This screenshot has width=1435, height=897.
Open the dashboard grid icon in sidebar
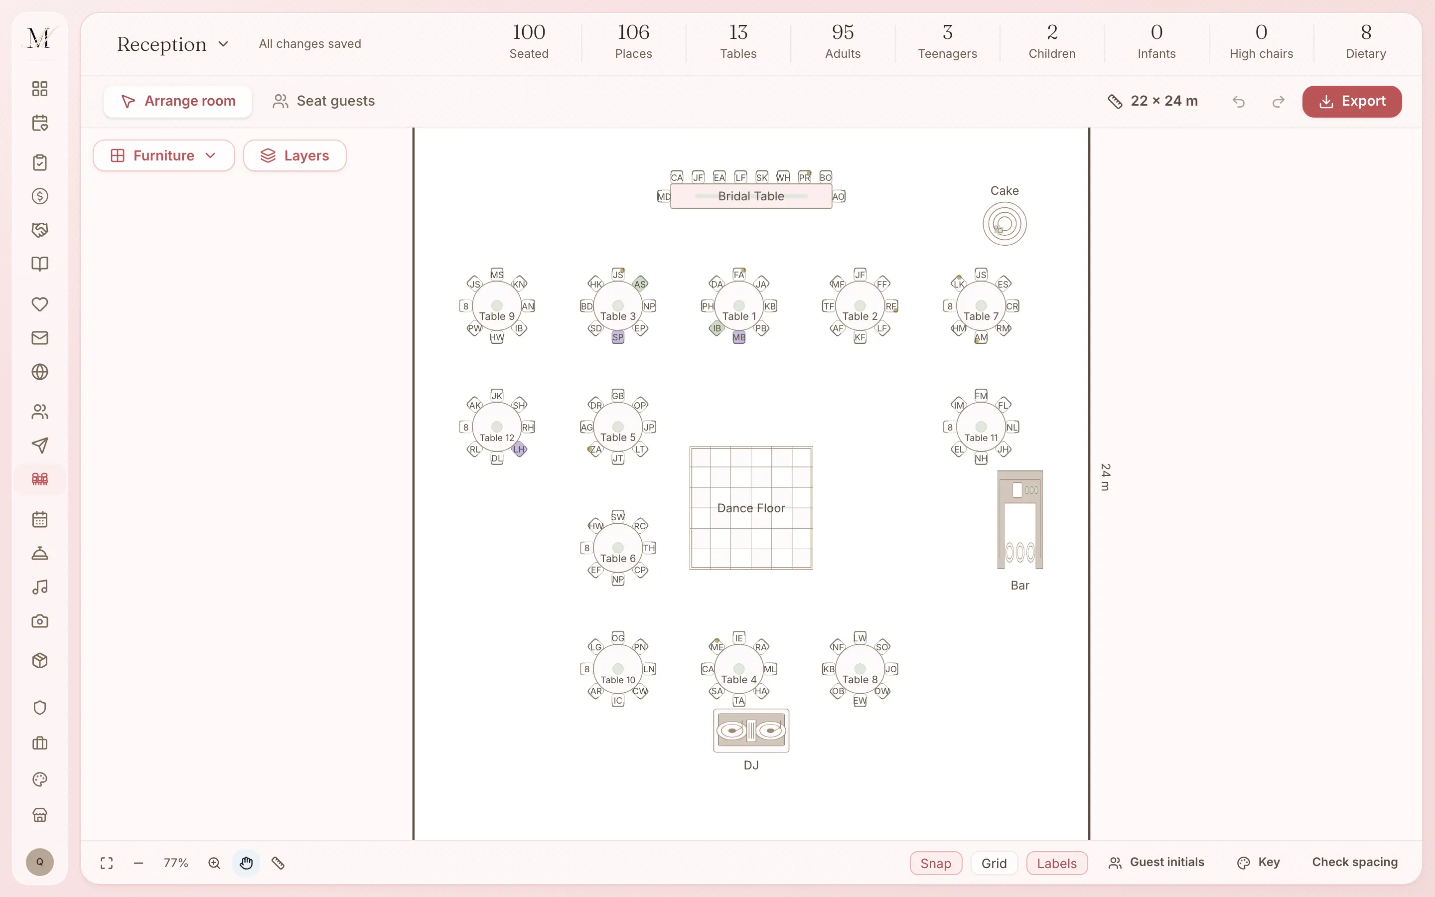click(40, 89)
